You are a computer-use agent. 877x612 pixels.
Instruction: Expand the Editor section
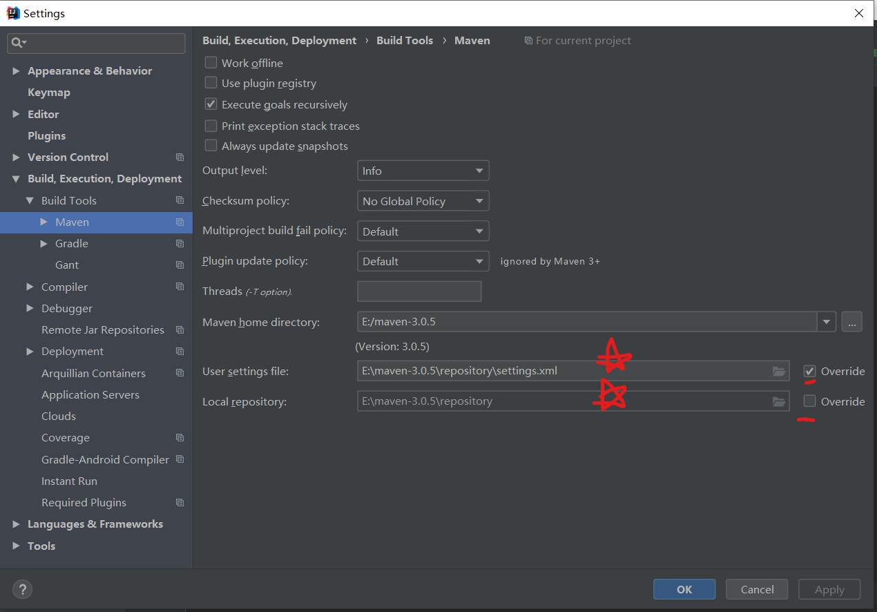[17, 114]
